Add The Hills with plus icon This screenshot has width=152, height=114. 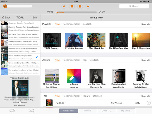click(149, 103)
